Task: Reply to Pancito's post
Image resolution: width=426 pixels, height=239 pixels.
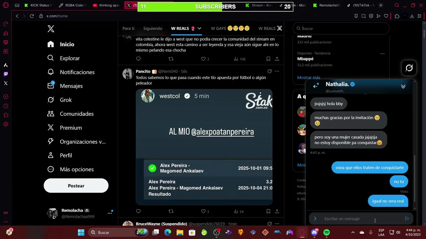Action: tap(138, 211)
